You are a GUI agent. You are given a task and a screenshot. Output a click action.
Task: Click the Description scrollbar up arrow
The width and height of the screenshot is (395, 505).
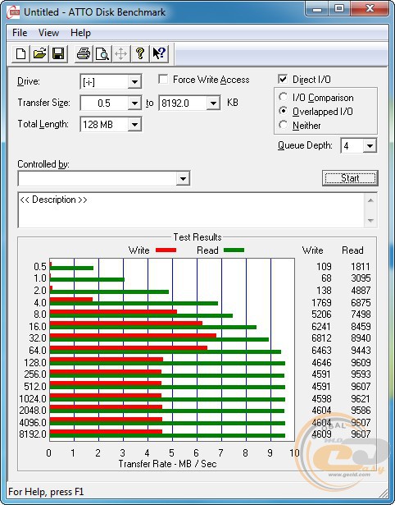370,200
